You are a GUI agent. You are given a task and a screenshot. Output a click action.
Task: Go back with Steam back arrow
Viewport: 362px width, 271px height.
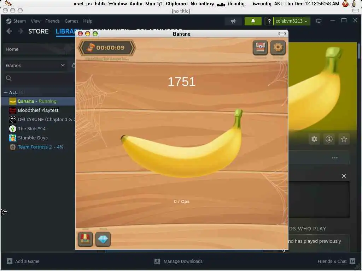(x=9, y=31)
